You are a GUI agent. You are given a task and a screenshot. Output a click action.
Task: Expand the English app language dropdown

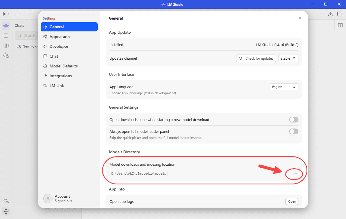pos(284,87)
